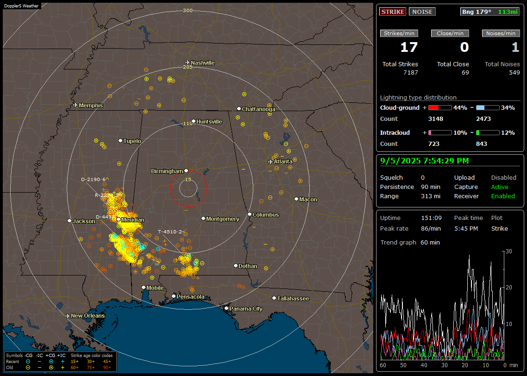
Task: Select storm cell label D-2190-6^
Action: click(x=95, y=179)
